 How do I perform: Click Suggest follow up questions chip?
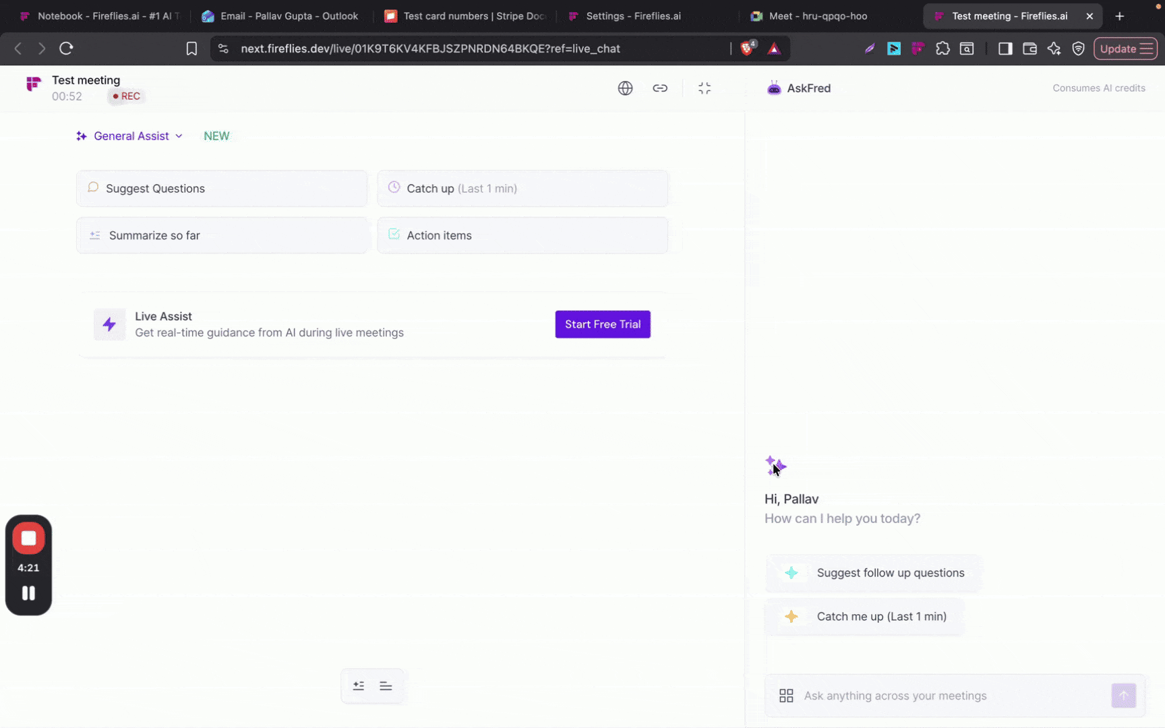coord(873,573)
